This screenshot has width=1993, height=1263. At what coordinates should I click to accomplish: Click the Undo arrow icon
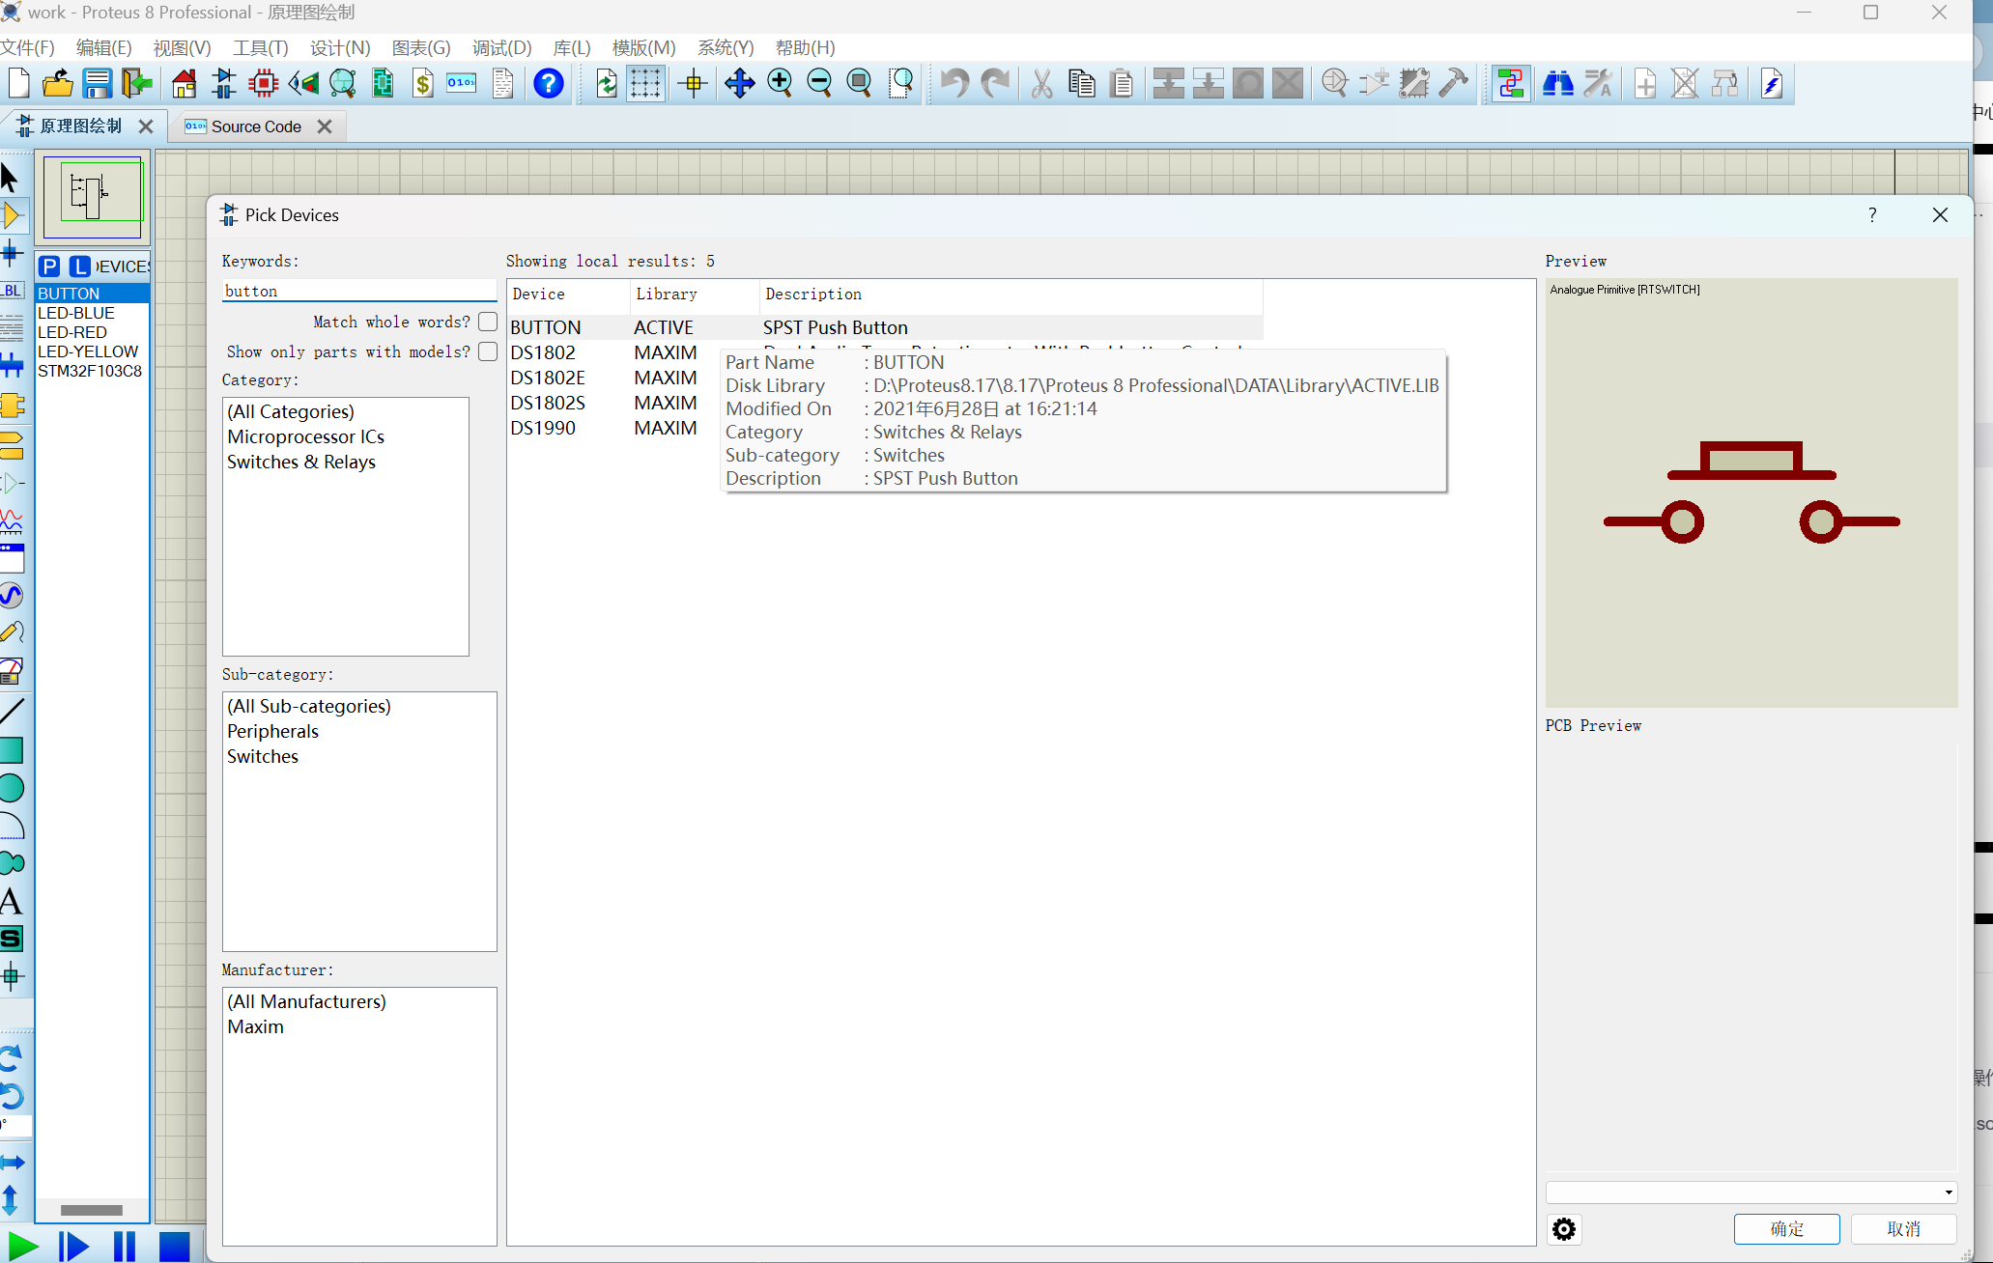coord(954,84)
